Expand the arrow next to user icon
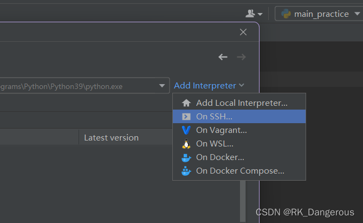 (260, 14)
